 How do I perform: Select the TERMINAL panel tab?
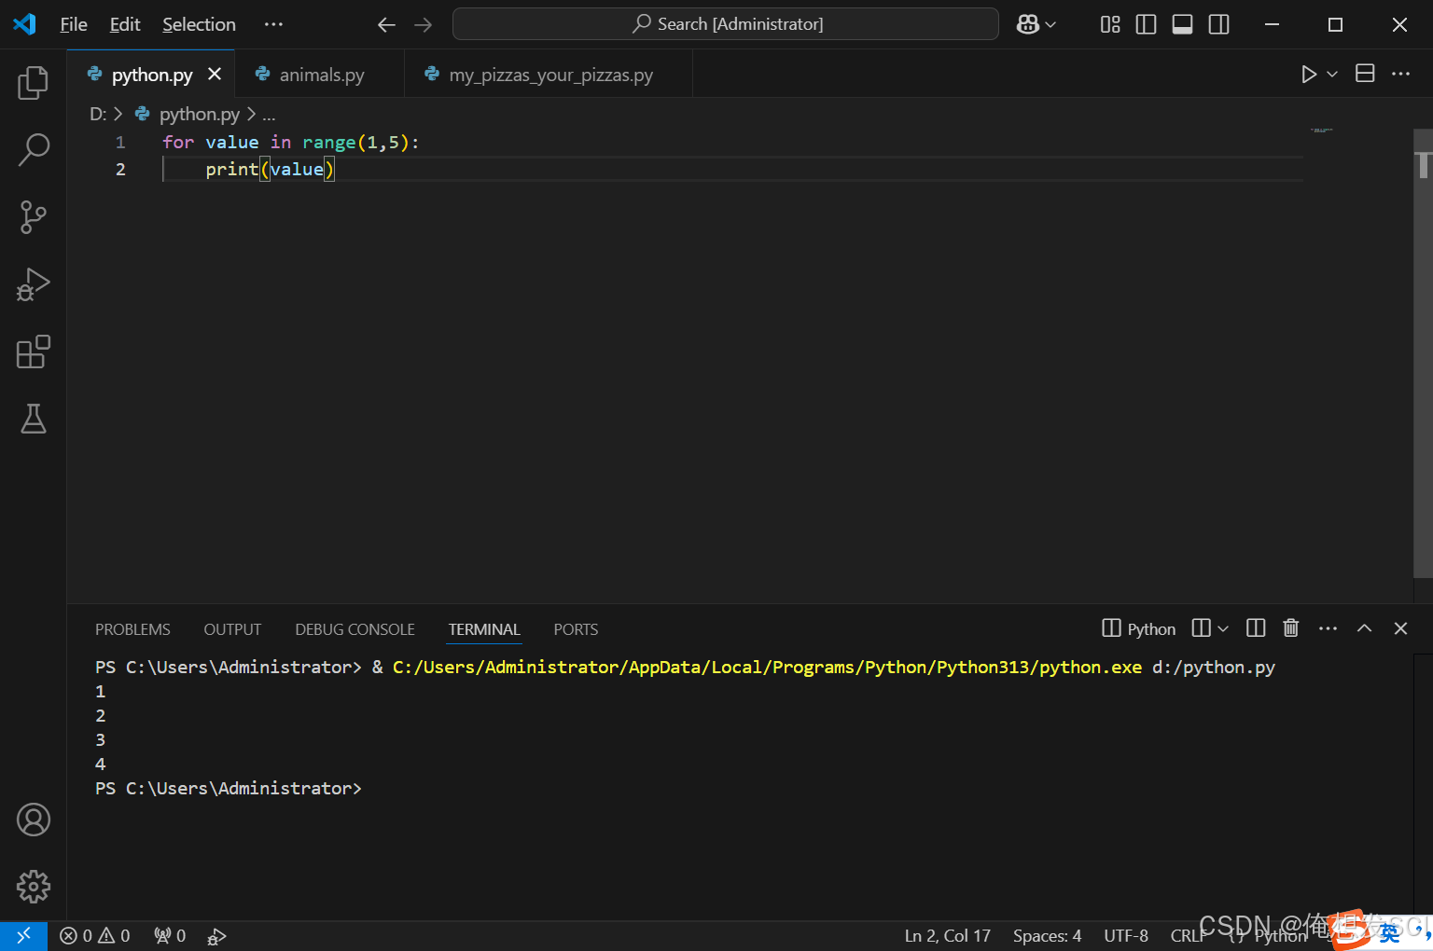click(484, 629)
